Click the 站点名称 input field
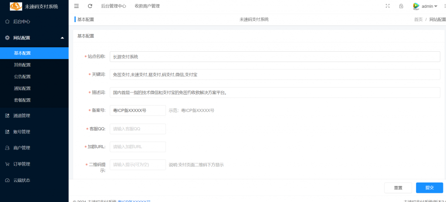446x202 pixels. pos(275,56)
